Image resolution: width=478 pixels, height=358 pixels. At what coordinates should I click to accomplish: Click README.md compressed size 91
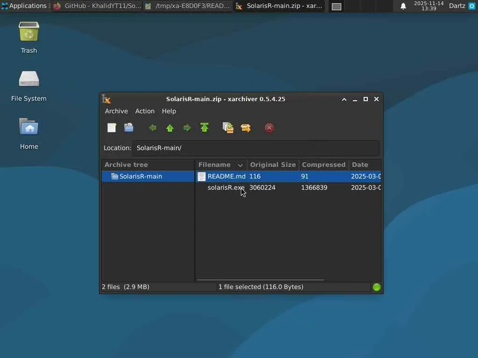pos(304,177)
